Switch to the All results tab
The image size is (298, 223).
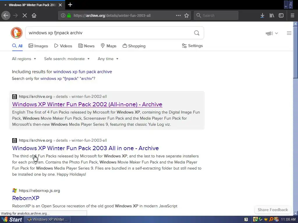(x=17, y=46)
